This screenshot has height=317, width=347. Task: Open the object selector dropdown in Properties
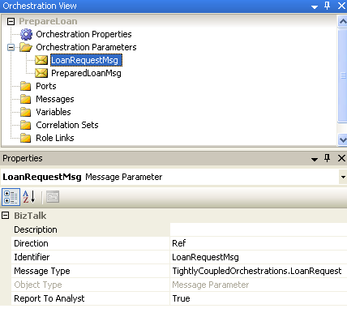(343, 177)
